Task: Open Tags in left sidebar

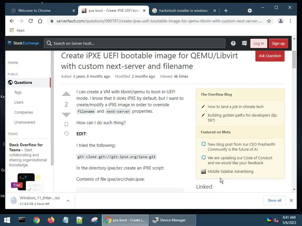Action: [18, 92]
